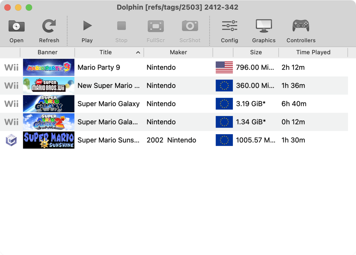Select the title 'Super Mario Suns...'
The height and width of the screenshot is (255, 356).
click(109, 140)
